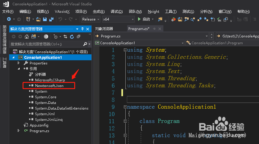Click the Navigate Backward arrow icon
Screen dimensions: 259x144
click(x=9, y=19)
